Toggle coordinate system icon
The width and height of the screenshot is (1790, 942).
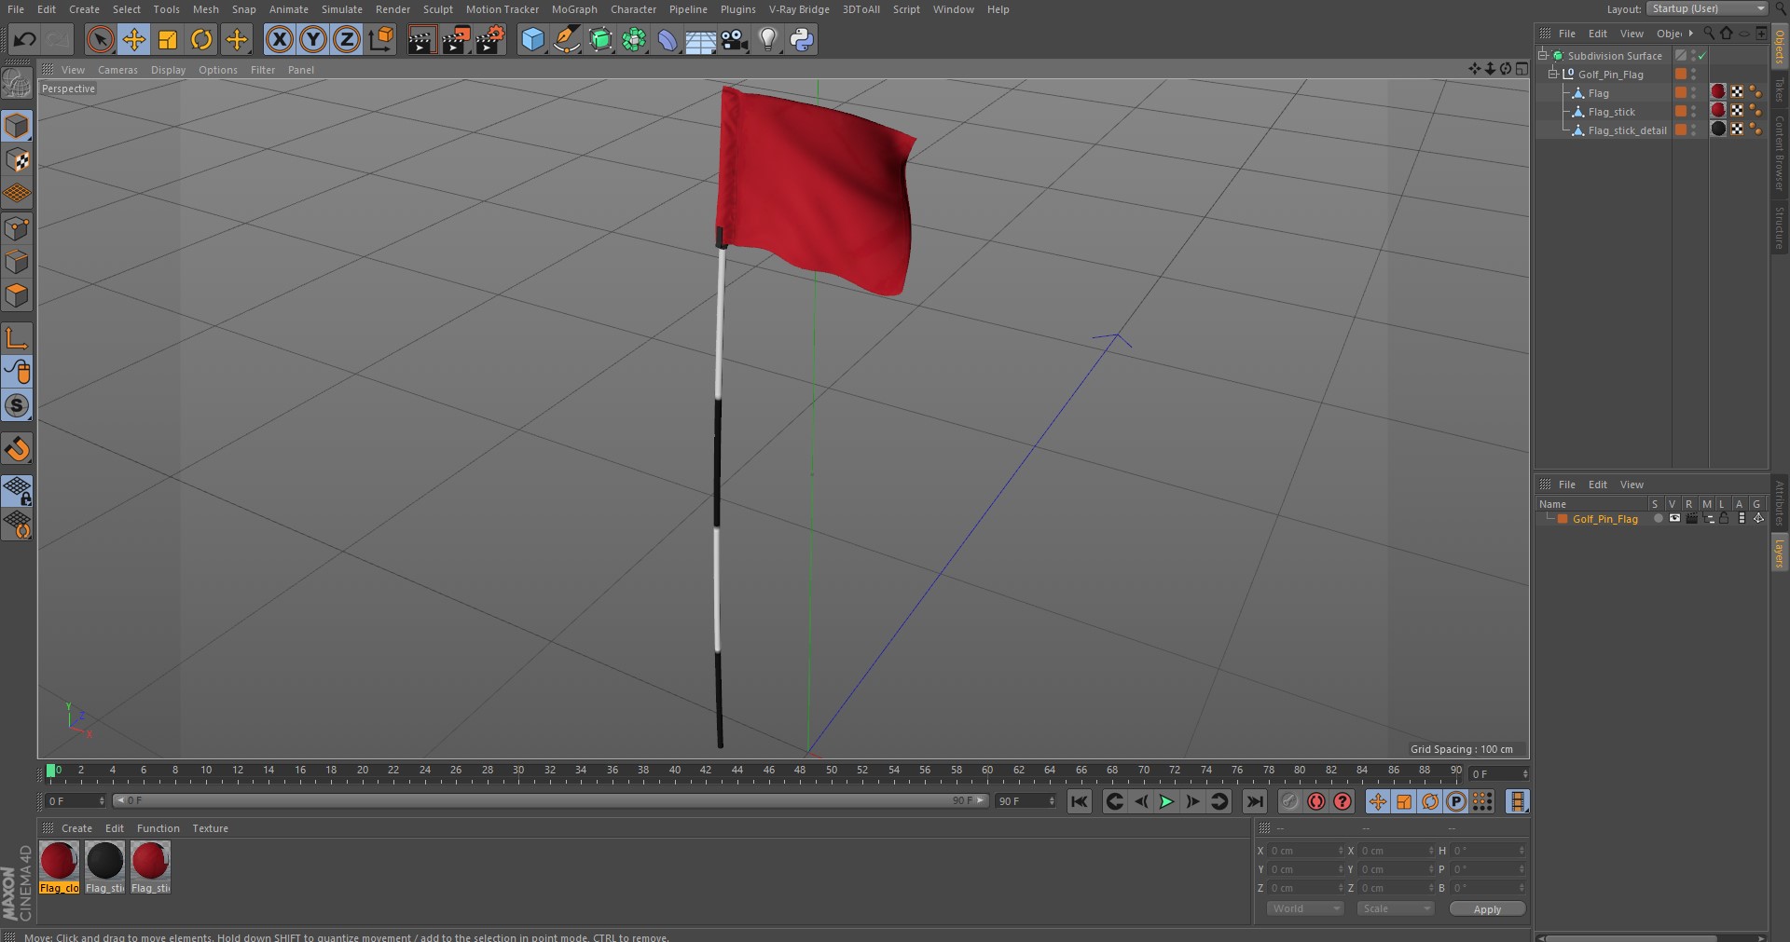(x=381, y=39)
